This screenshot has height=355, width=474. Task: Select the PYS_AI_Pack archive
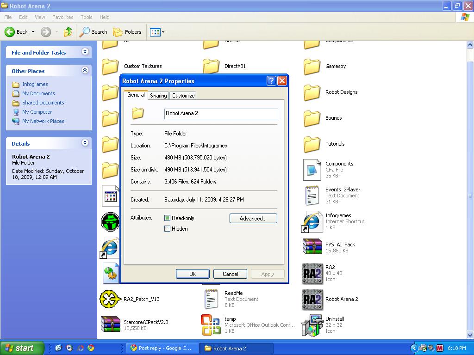coord(329,248)
